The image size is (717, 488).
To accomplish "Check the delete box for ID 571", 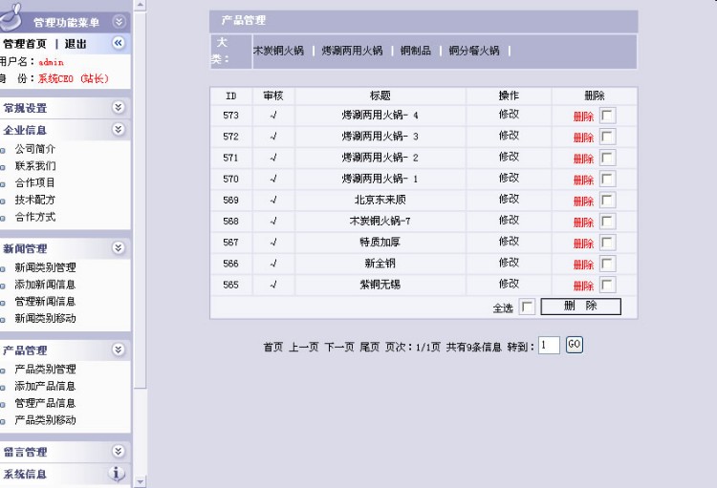I will click(x=607, y=158).
